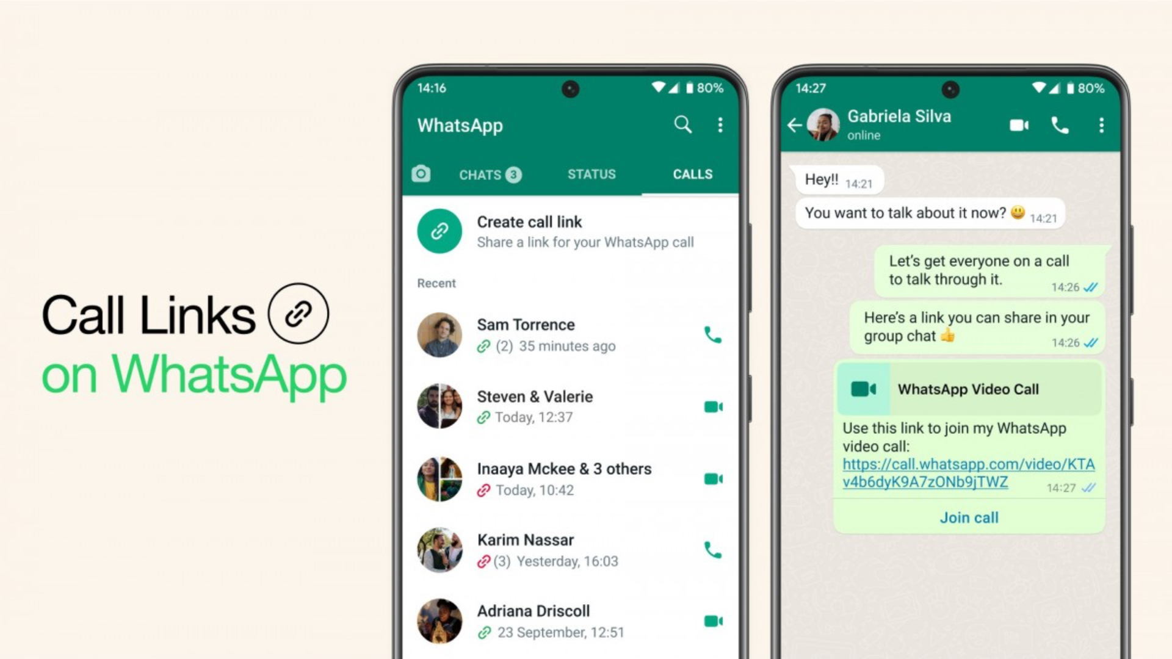Tap Karim Nassar's contact profile picture

pos(439,550)
